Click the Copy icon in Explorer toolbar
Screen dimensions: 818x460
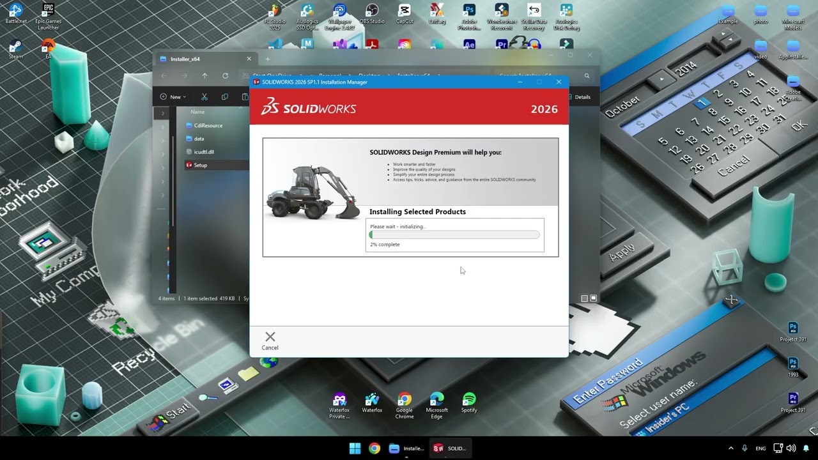coord(224,97)
